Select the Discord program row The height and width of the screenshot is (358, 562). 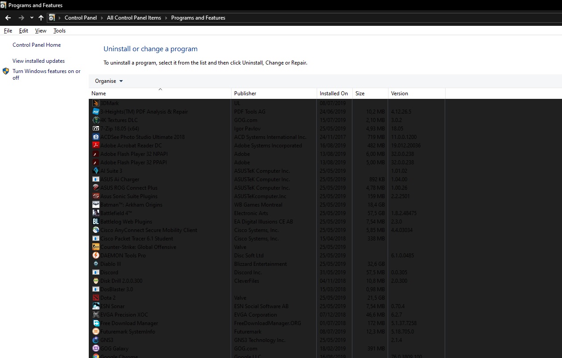click(x=268, y=272)
